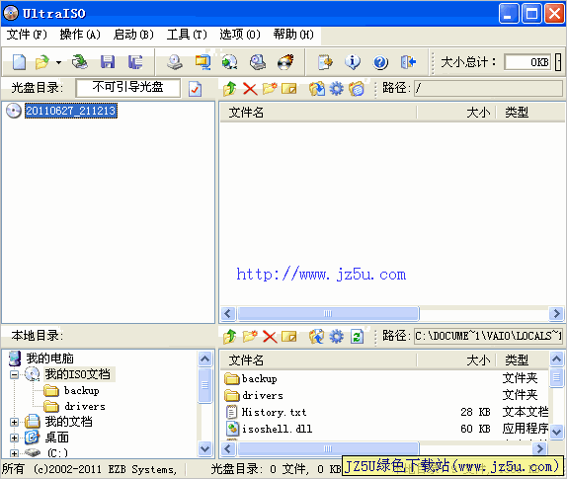
Task: Open the 选项(O) menu
Action: (x=240, y=35)
